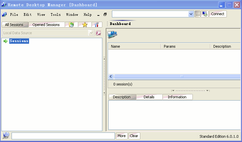The image size is (242, 142).
Task: Expand the quick connect host dropdown
Action: [x=191, y=14]
